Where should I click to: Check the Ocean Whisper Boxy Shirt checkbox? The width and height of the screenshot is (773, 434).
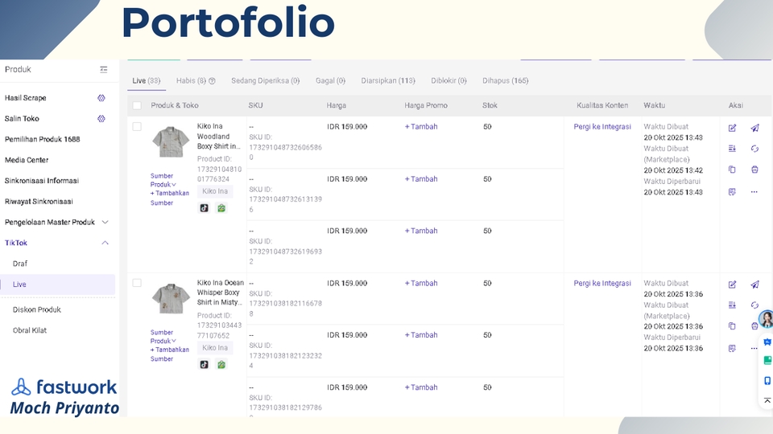(137, 283)
